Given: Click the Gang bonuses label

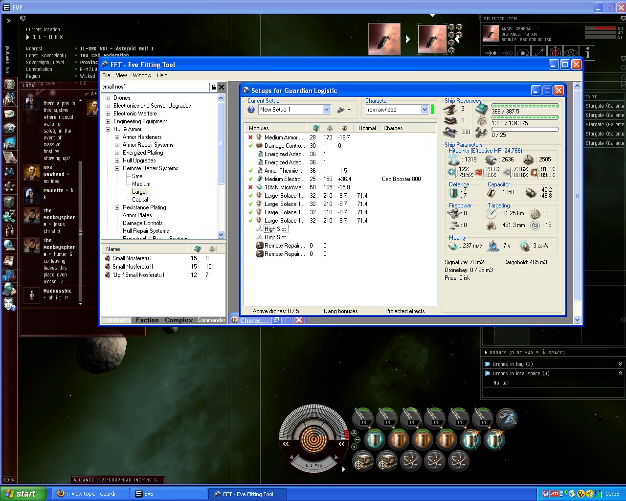Looking at the screenshot, I should click(340, 311).
